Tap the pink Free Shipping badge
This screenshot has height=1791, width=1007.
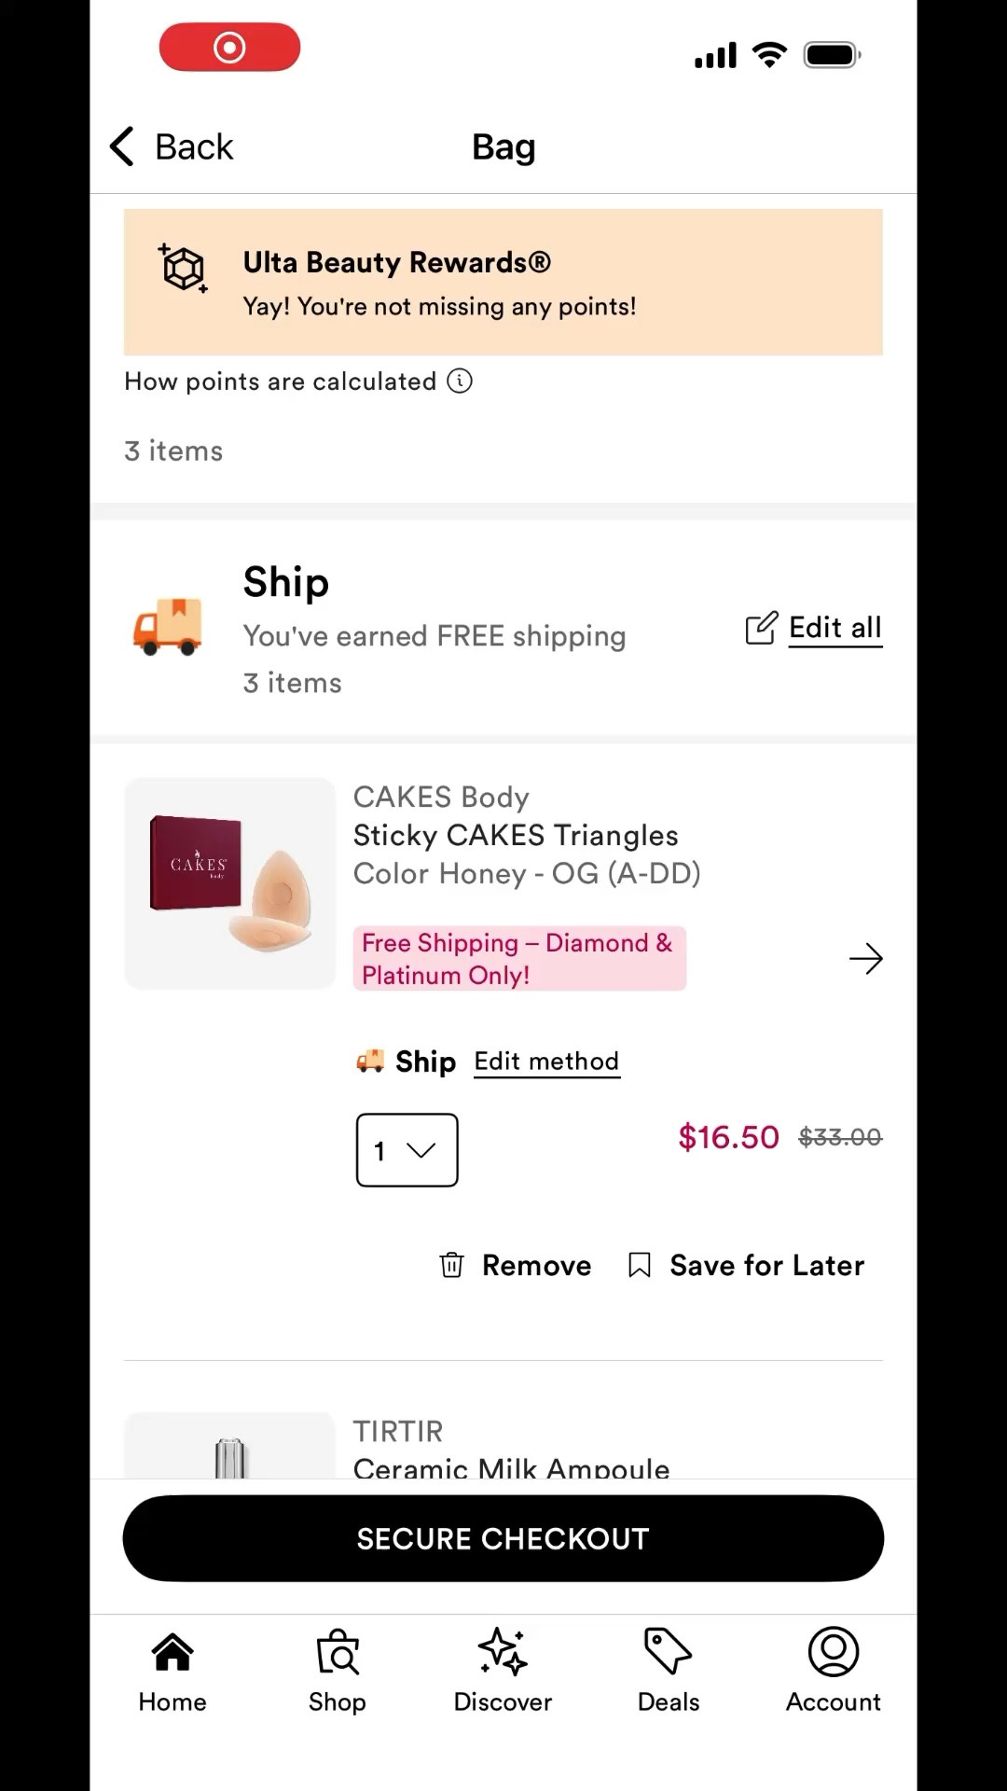click(x=519, y=958)
